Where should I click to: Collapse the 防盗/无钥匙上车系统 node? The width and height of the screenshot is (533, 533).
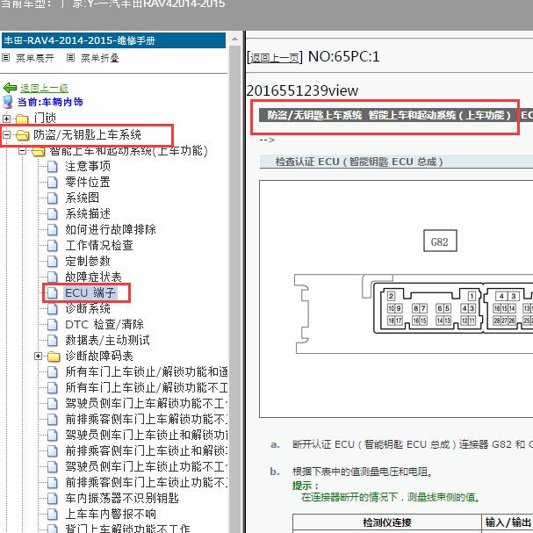pyautogui.click(x=6, y=134)
